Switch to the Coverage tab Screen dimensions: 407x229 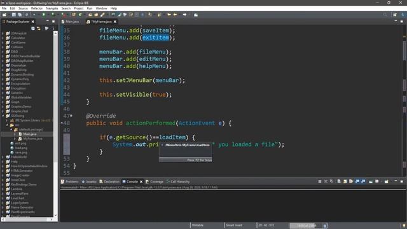click(x=155, y=181)
